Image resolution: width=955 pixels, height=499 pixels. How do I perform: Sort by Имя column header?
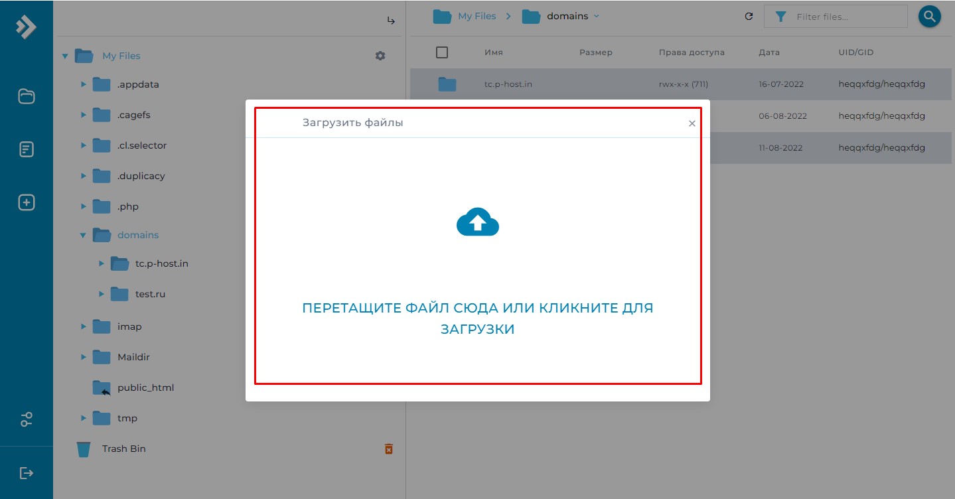pos(493,52)
